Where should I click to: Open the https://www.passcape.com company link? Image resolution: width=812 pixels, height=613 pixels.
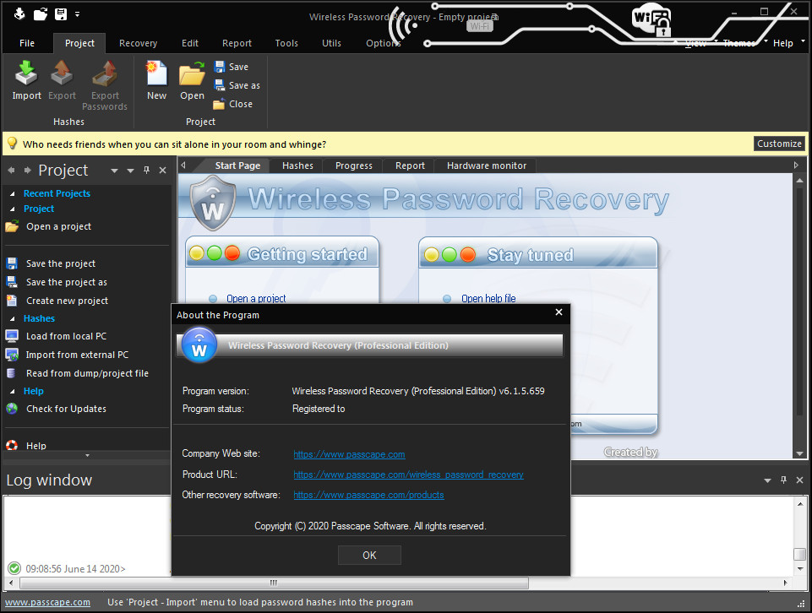coord(349,454)
